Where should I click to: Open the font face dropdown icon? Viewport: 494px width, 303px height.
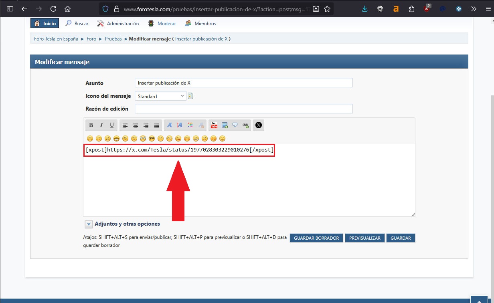coord(169,125)
